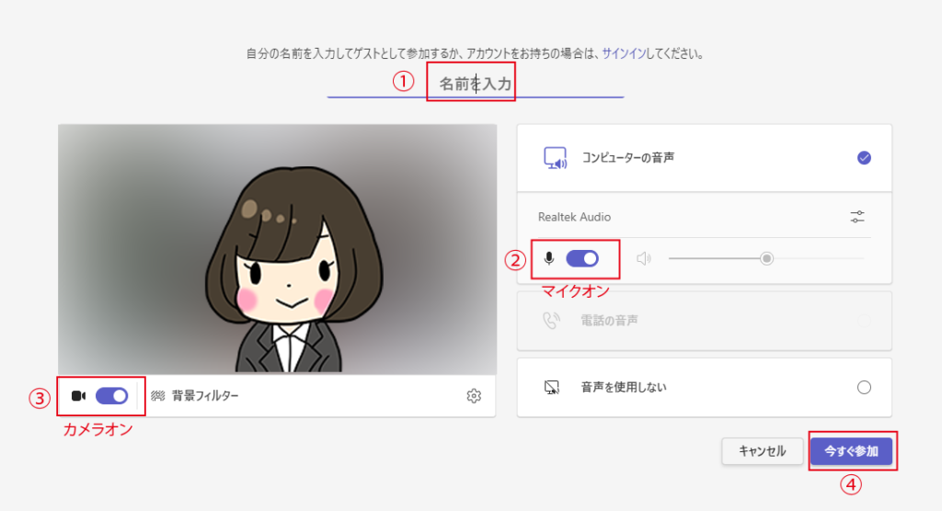
Task: Select the 音声を使用しない radio button
Action: click(x=864, y=387)
